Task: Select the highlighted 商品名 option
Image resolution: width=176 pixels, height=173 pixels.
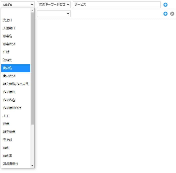Action: (16, 68)
